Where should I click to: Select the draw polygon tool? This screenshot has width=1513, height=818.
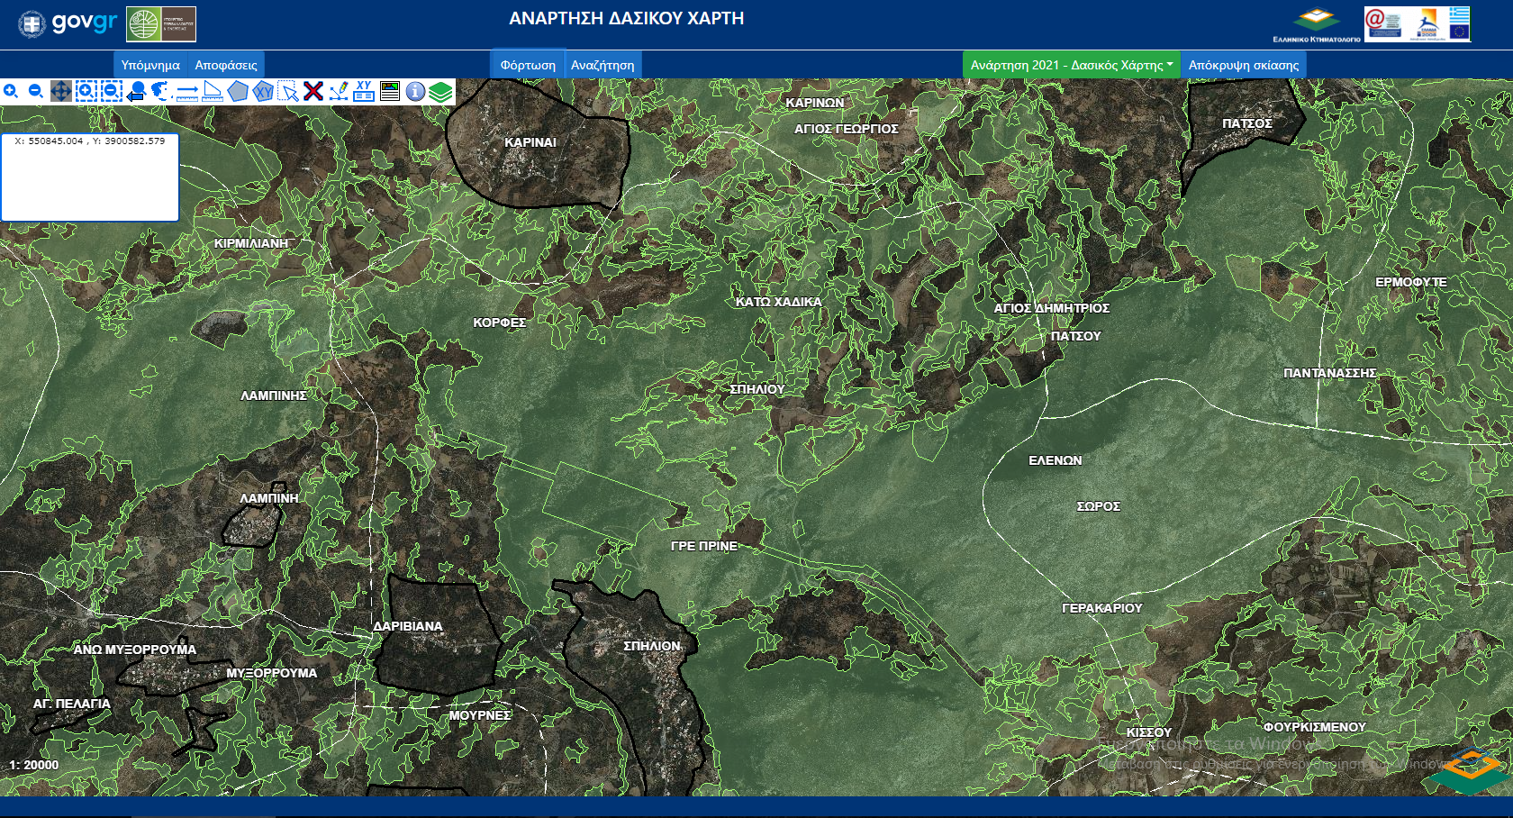click(238, 91)
